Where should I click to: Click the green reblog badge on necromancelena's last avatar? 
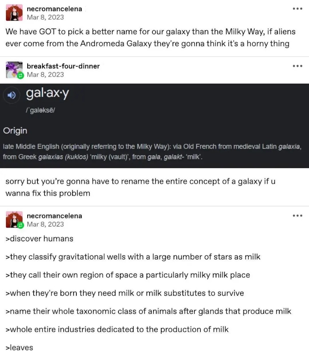tap(20, 225)
